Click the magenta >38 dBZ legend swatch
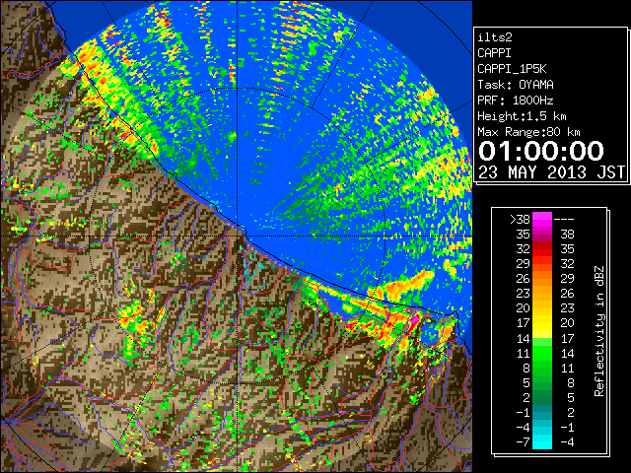The width and height of the screenshot is (631, 473). 542,220
